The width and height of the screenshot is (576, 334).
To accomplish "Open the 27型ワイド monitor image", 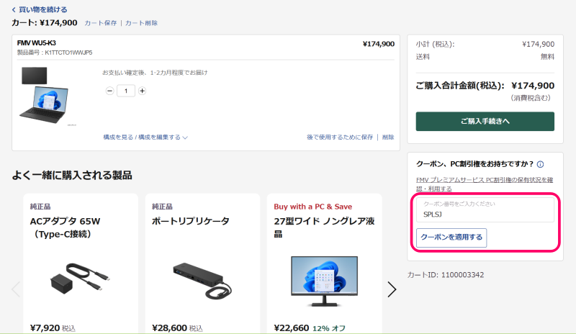I will 325,281.
